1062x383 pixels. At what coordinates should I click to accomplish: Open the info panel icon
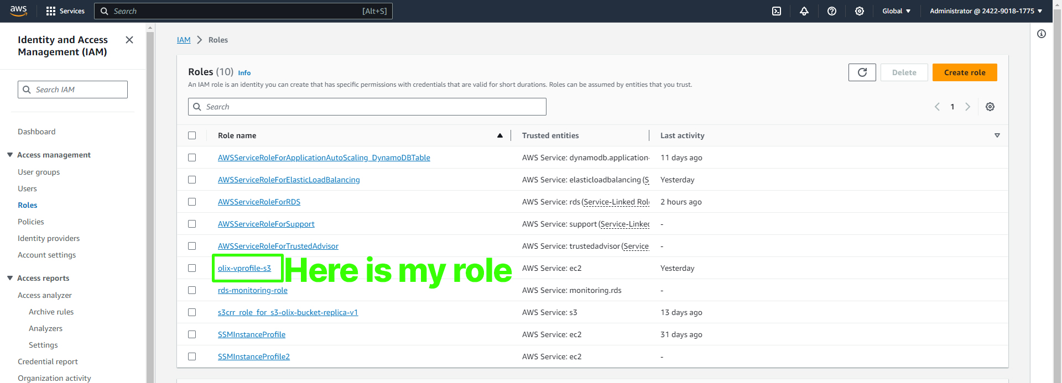pos(1042,34)
